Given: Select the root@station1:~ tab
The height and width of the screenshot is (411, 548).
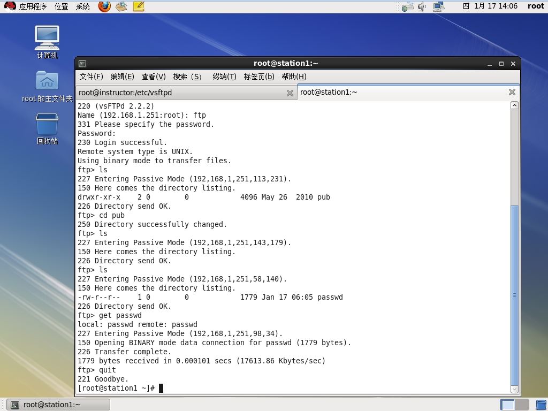Looking at the screenshot, I should click(x=408, y=92).
